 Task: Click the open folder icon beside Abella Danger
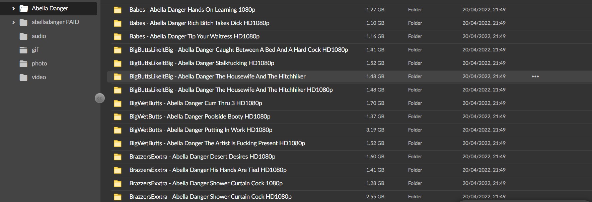pos(23,9)
